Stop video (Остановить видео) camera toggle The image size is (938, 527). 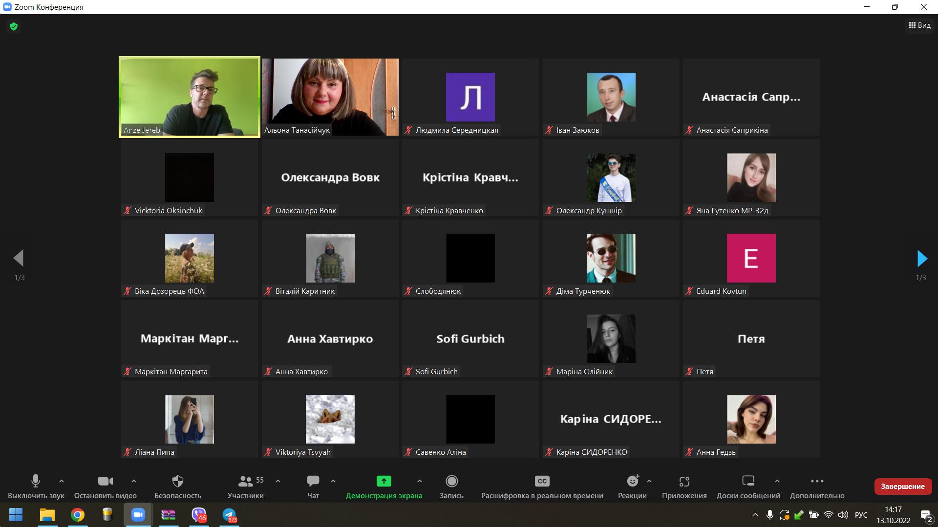click(x=105, y=482)
